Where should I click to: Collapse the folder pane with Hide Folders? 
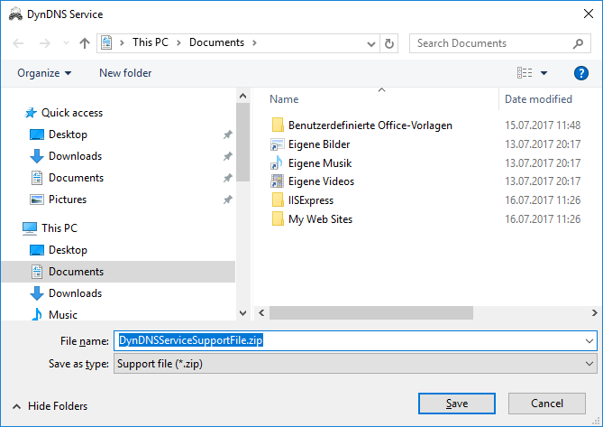(x=50, y=406)
